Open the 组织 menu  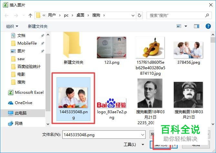(12, 26)
